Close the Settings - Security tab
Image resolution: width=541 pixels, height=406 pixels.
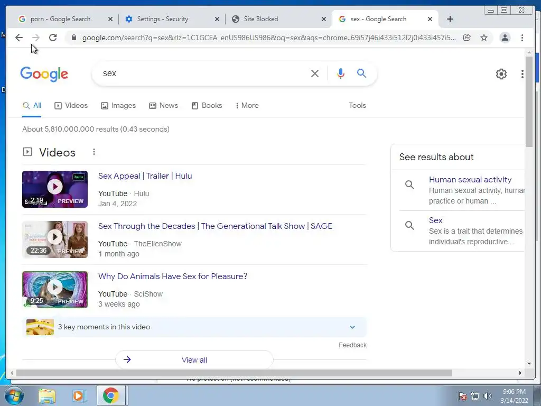(217, 19)
